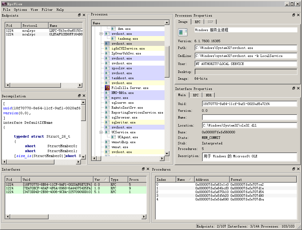This screenshot has height=230, width=302.
Task: Click the Format column header in Procedures
Action: (263, 180)
